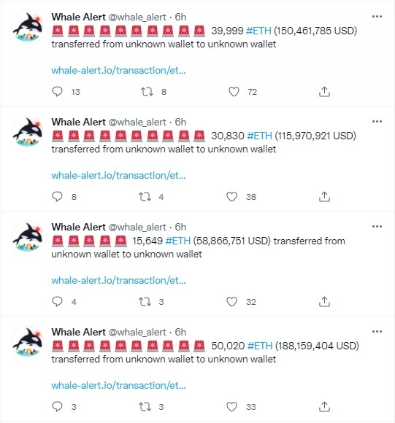The width and height of the screenshot is (395, 423).
Task: Open Whale Alert avatar on first tweet
Action: pos(28,26)
